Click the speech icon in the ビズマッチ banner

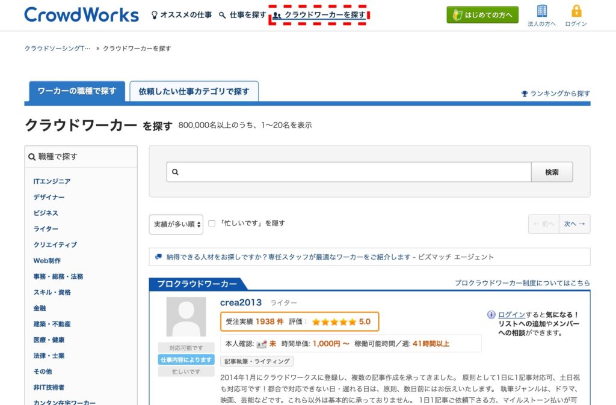tap(158, 257)
